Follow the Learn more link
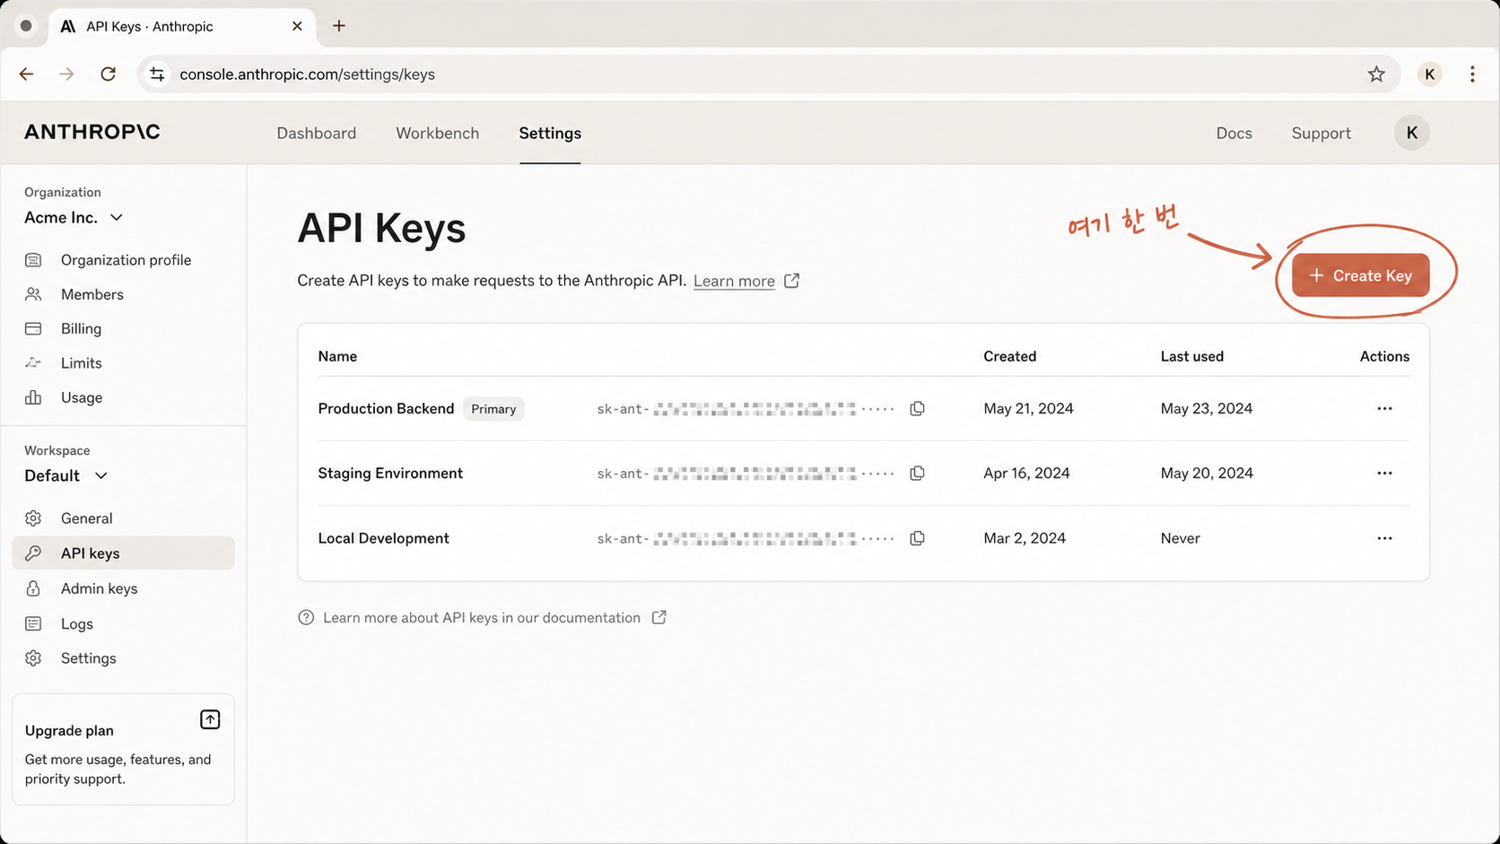 (x=734, y=281)
